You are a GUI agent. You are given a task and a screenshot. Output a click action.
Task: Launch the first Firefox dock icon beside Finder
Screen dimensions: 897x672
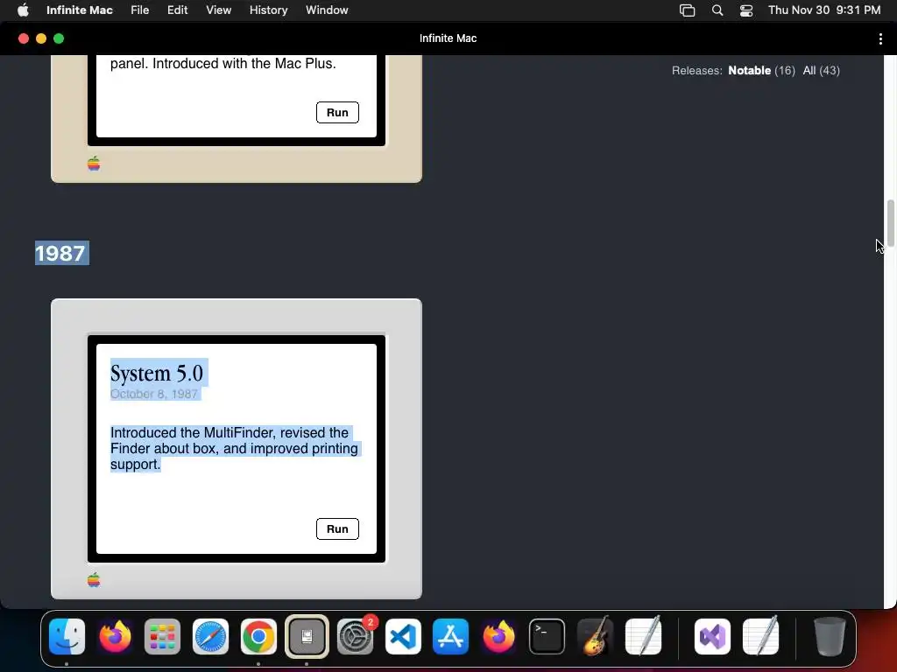(x=115, y=636)
